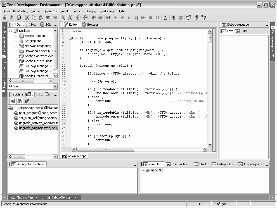Open the All Files filter dropdown
277x208 pixels.
click(x=55, y=86)
